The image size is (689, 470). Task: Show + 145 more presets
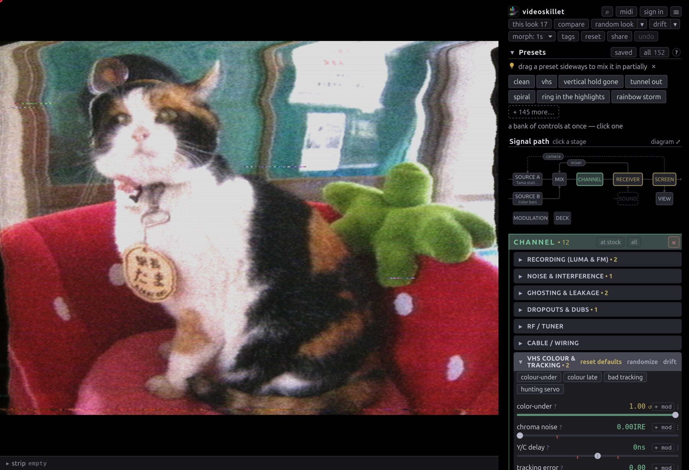(x=534, y=112)
